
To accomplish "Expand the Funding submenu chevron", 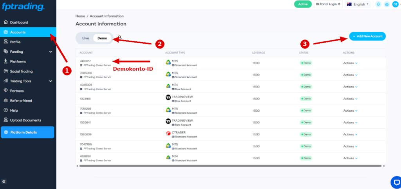I will coord(51,52).
